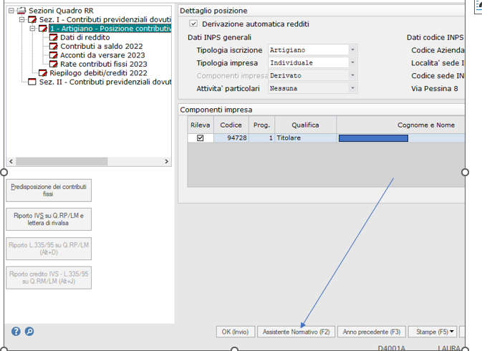The width and height of the screenshot is (482, 351).
Task: Click Predisposizione dei contributi fissi button
Action: [49, 191]
